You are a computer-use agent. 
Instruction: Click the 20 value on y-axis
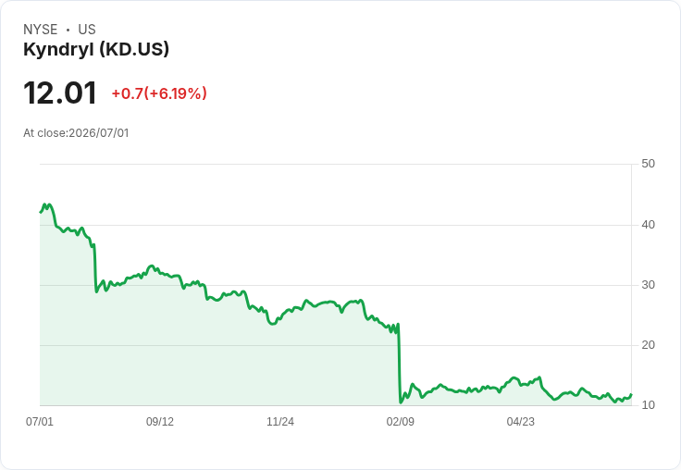click(648, 345)
